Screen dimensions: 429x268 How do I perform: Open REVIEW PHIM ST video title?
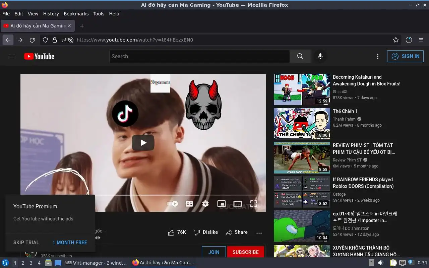coord(364,149)
